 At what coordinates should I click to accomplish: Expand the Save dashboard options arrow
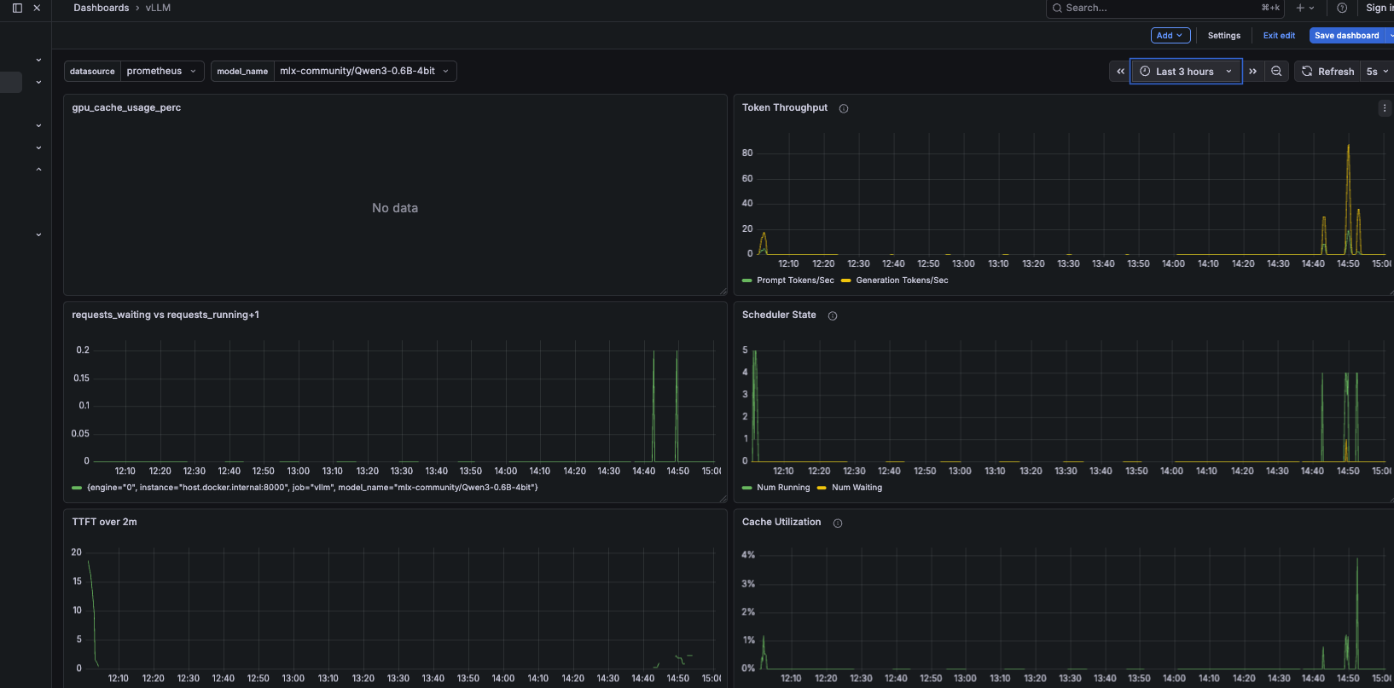click(x=1390, y=35)
